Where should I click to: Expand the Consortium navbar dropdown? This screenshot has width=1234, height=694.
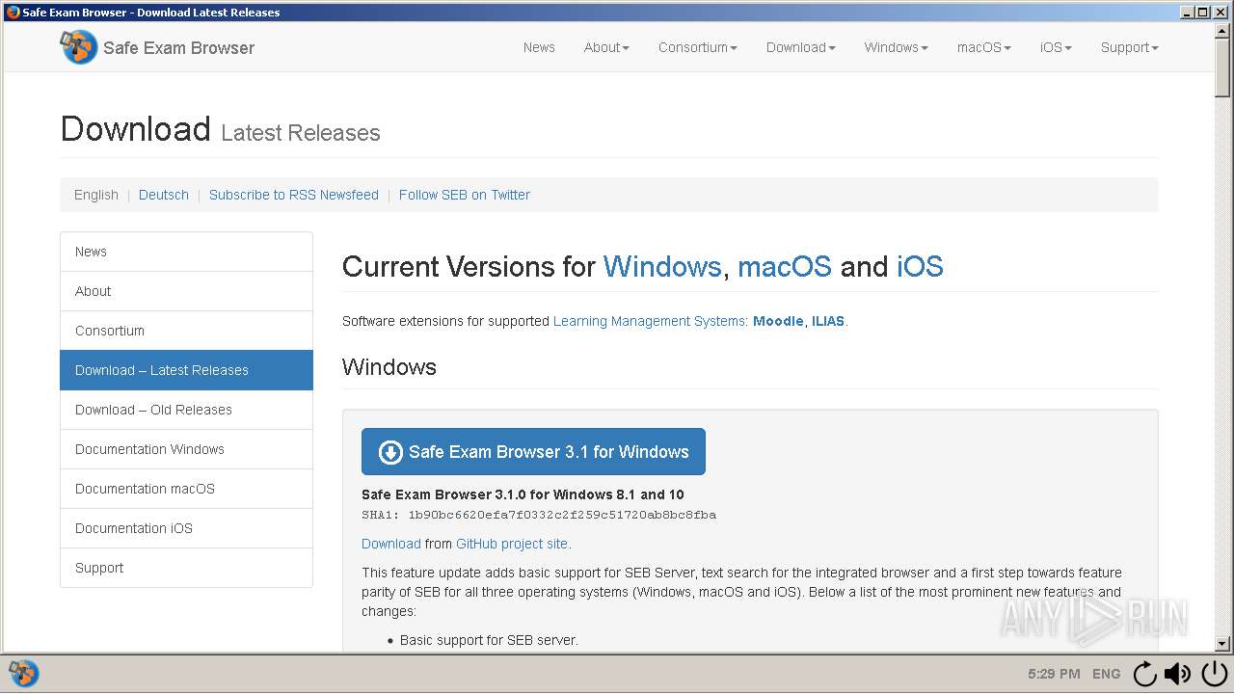point(698,47)
